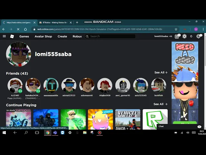This screenshot has width=206, height=155.
Task: Click the Need A Job advertisement
Action: click(185, 83)
